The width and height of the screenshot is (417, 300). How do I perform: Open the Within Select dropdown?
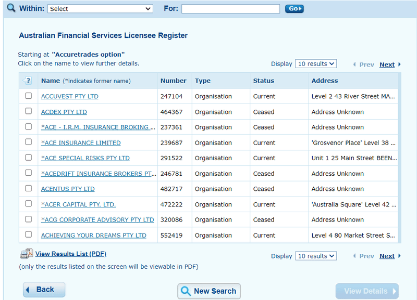[100, 9]
